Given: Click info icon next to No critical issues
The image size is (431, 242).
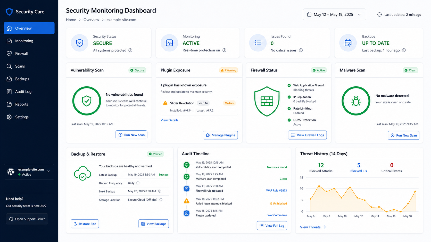Looking at the screenshot, I should point(301,50).
